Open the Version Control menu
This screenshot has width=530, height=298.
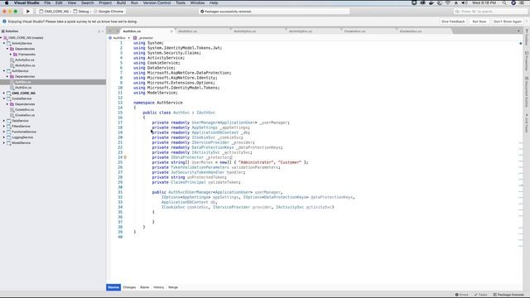(157, 2)
